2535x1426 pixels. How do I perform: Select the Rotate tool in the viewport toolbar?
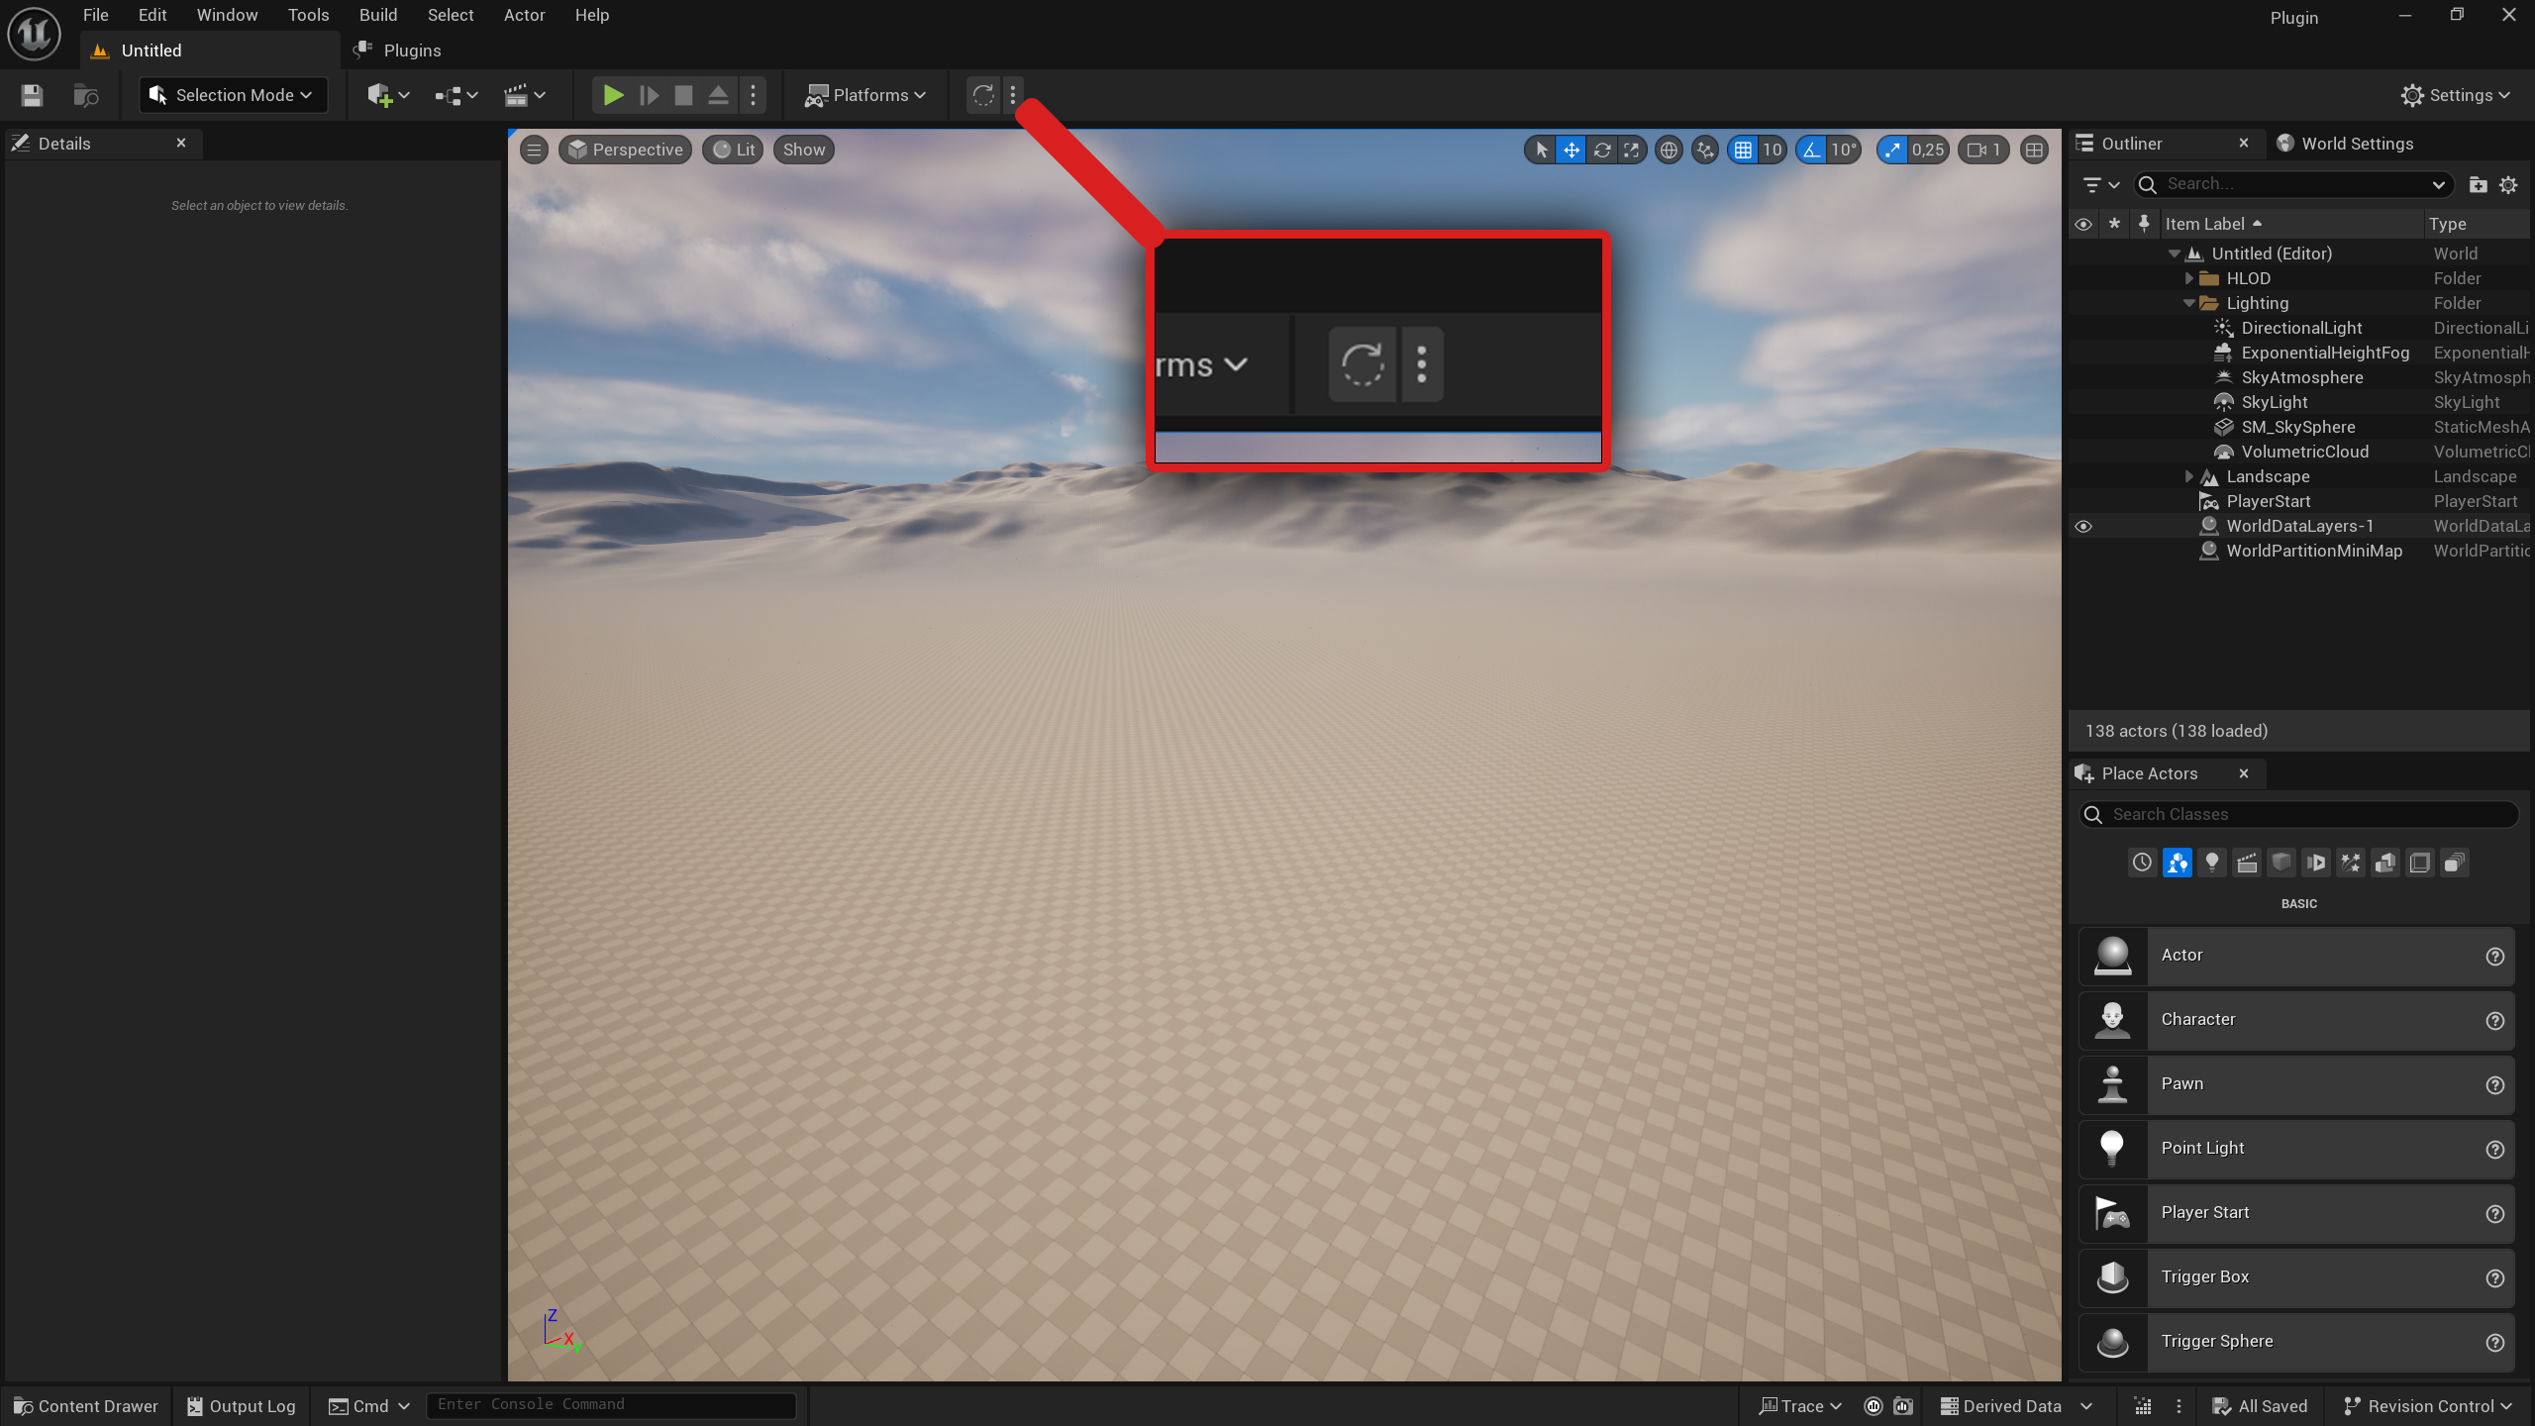pos(1602,150)
